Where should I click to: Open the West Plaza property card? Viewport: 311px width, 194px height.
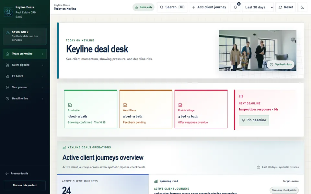[146, 109]
